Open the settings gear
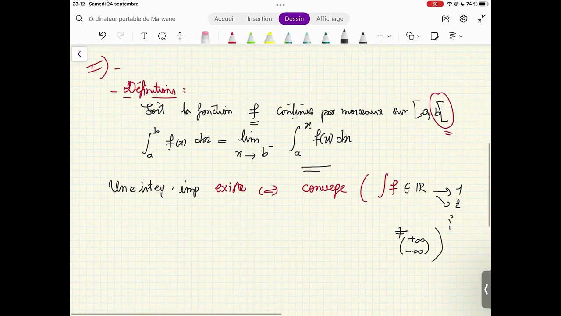561x316 pixels. coord(464,19)
